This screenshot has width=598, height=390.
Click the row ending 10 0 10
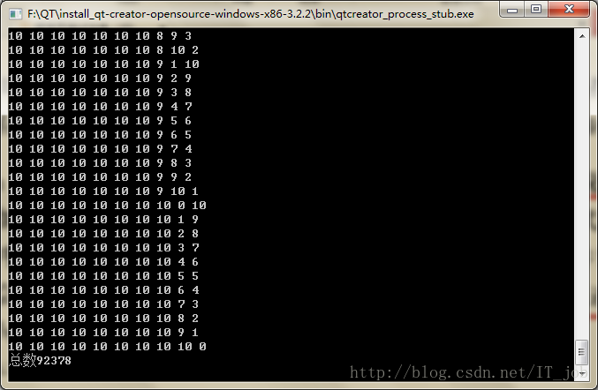107,206
